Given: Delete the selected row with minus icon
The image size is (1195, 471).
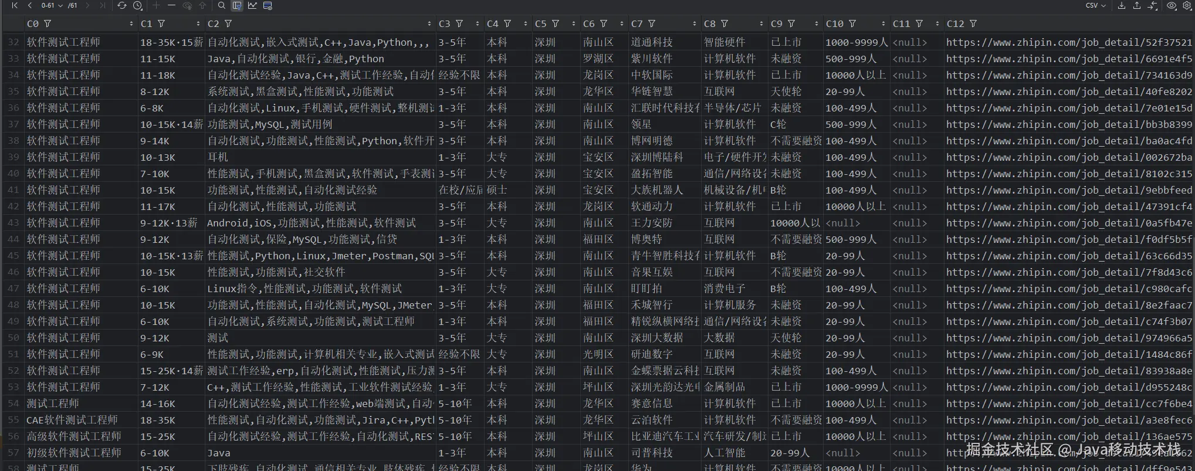Looking at the screenshot, I should pyautogui.click(x=171, y=5).
